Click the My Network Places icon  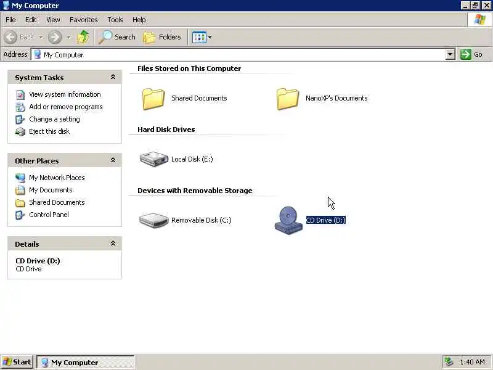pos(20,178)
